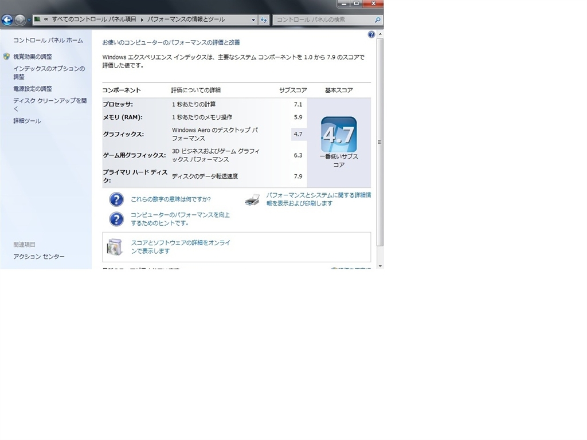
Task: Open コントロール パネル ホーム link
Action: click(x=48, y=41)
